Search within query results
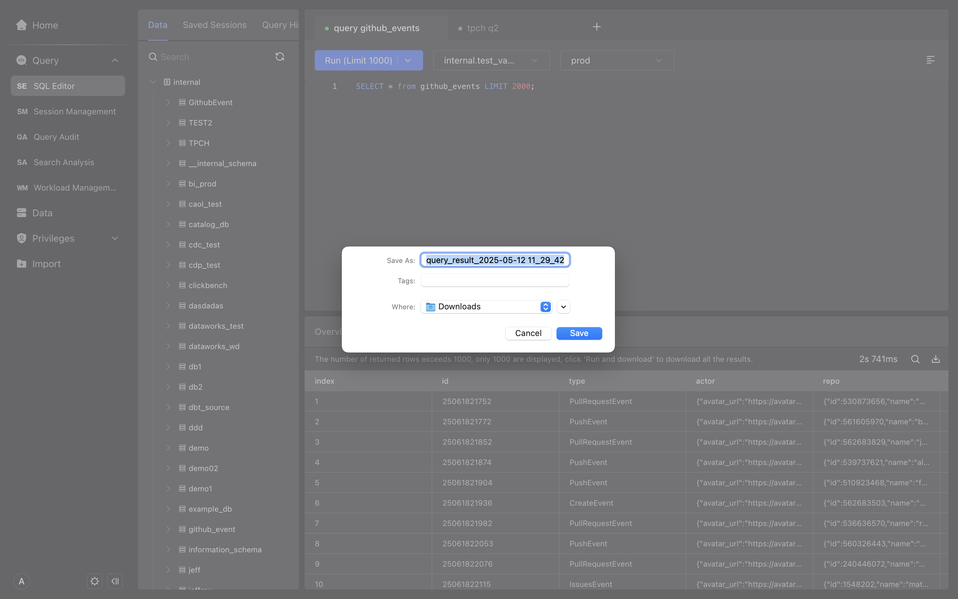Screen dimensions: 958x599 coord(915,359)
